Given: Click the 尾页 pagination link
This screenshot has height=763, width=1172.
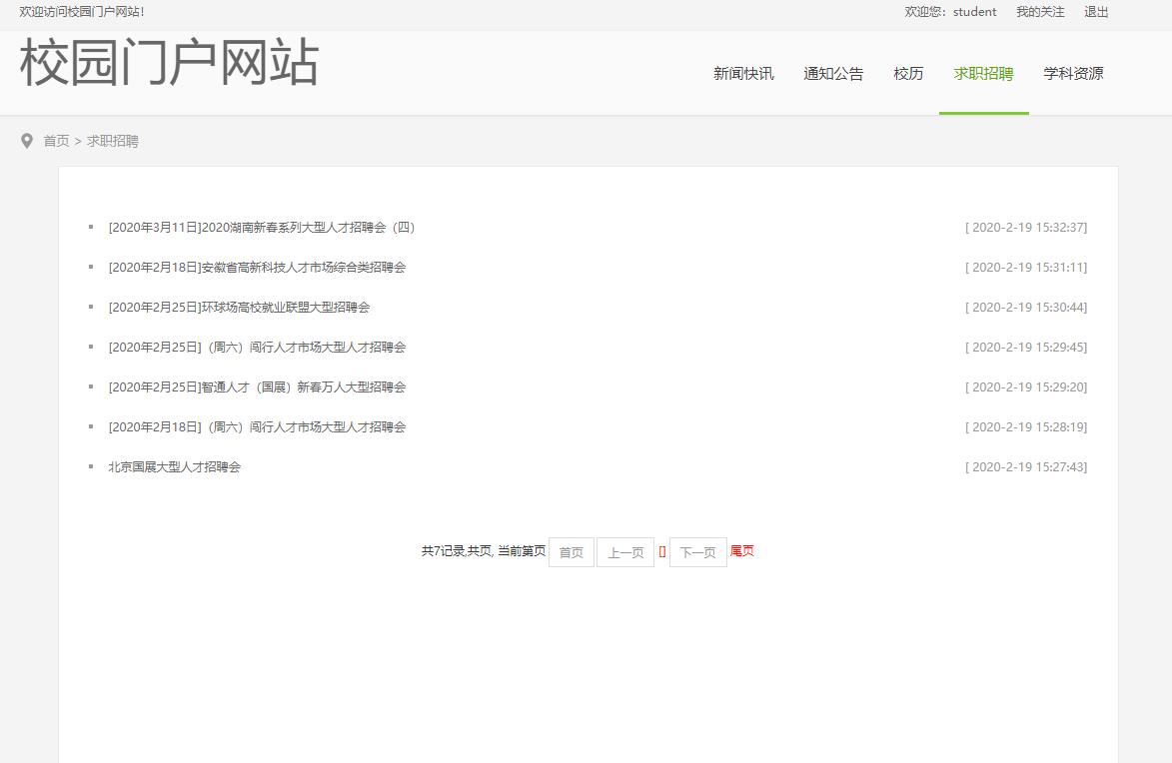Looking at the screenshot, I should [x=741, y=551].
